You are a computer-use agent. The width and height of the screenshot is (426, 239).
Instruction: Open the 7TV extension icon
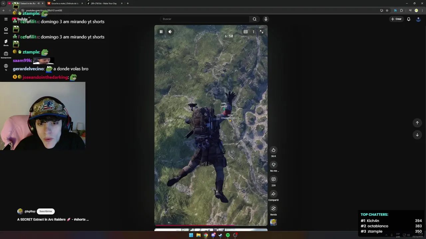click(395, 10)
